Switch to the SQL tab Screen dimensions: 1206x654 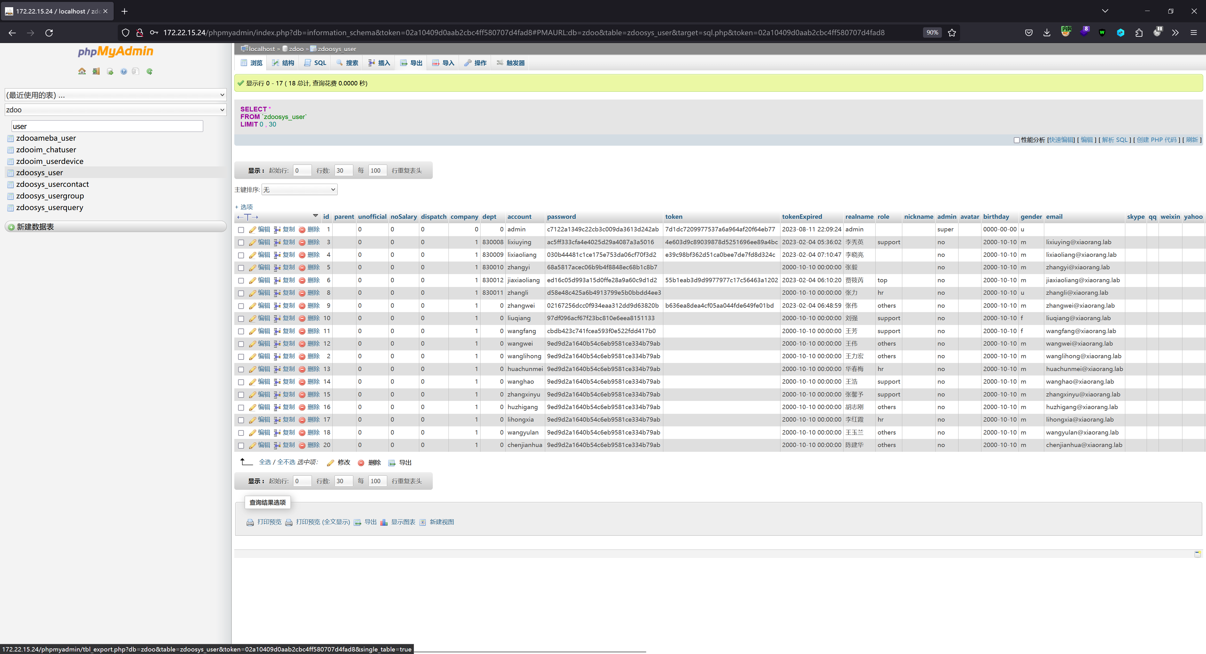pyautogui.click(x=315, y=63)
